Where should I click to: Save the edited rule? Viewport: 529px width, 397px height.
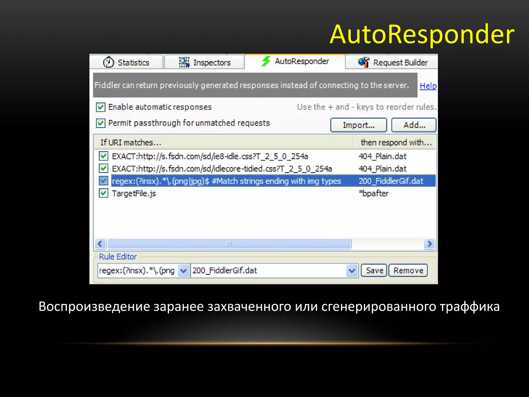374,270
